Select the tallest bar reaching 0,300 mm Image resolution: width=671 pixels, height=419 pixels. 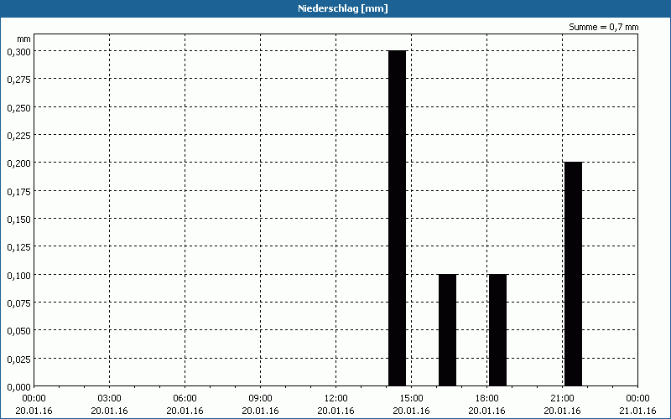tap(397, 218)
